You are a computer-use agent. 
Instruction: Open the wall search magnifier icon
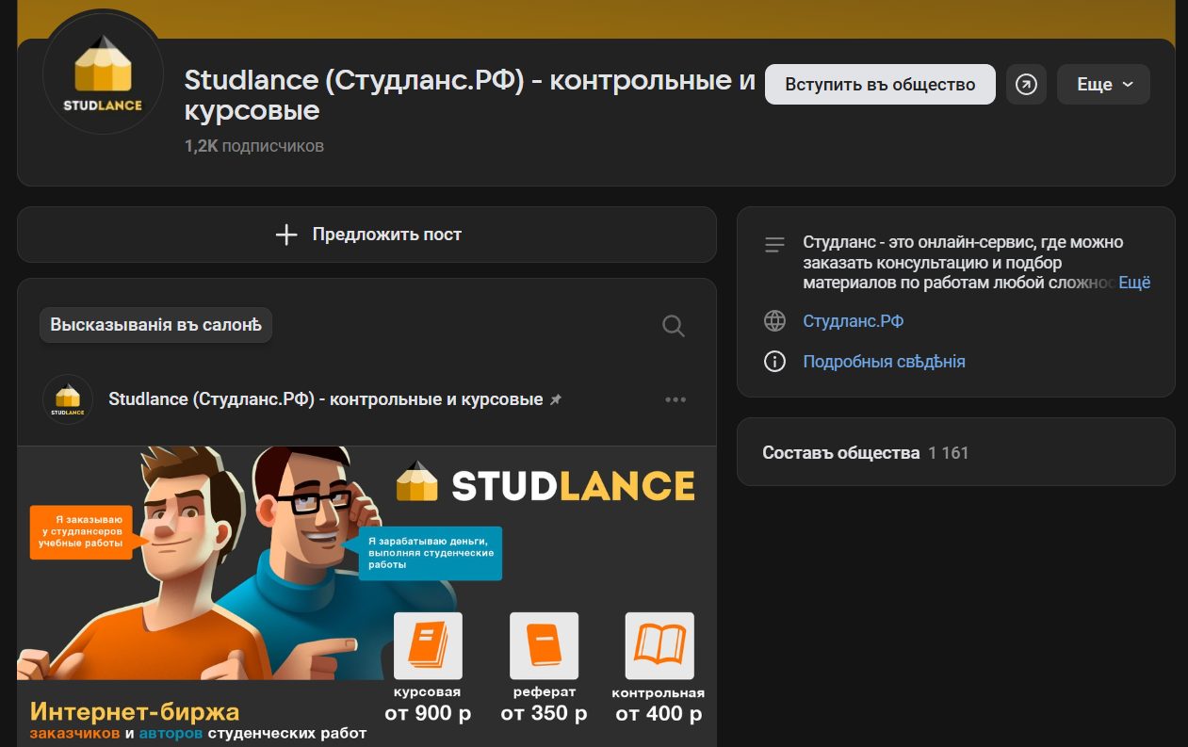(x=673, y=326)
